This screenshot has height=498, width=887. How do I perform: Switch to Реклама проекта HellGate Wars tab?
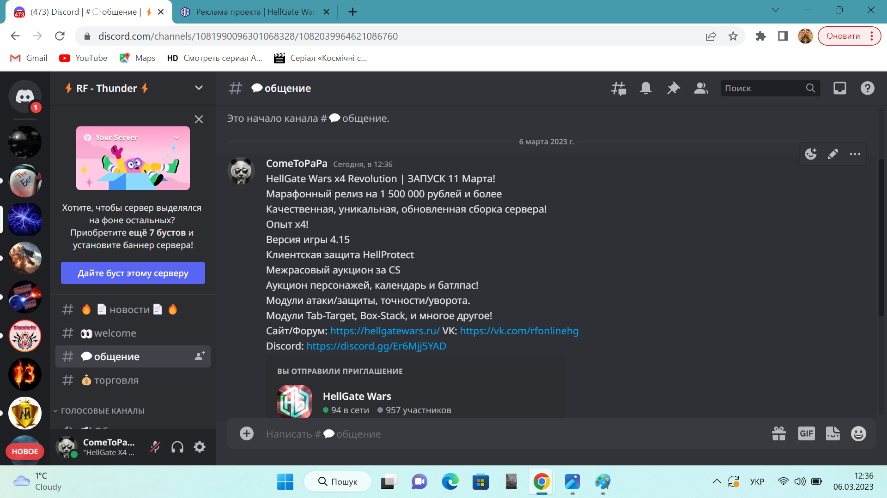(x=255, y=12)
